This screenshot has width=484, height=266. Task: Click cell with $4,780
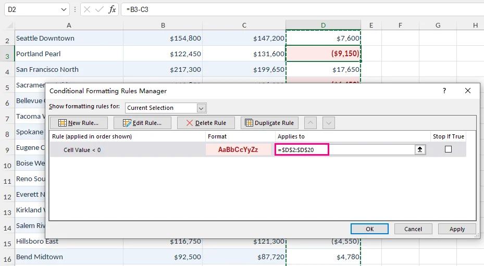pos(323,257)
